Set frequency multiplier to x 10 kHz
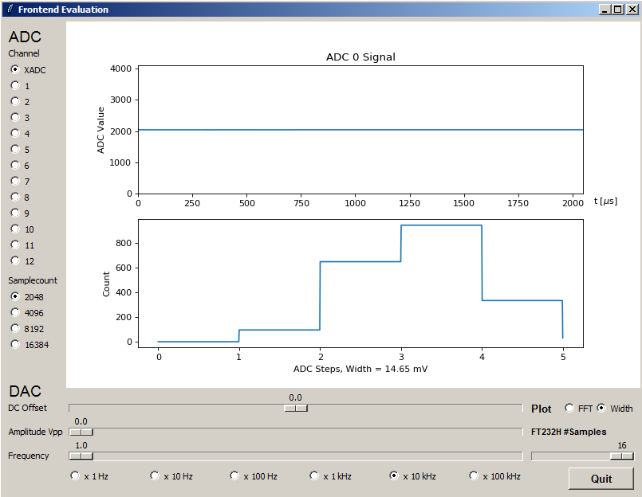642x497 pixels. pos(394,475)
